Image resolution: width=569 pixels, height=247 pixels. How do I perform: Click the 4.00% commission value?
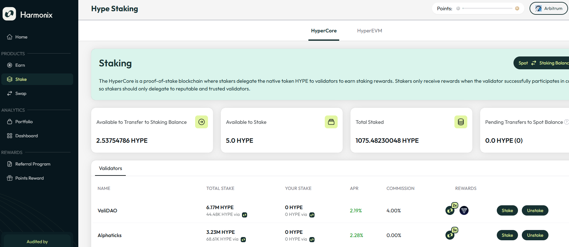[394, 210]
